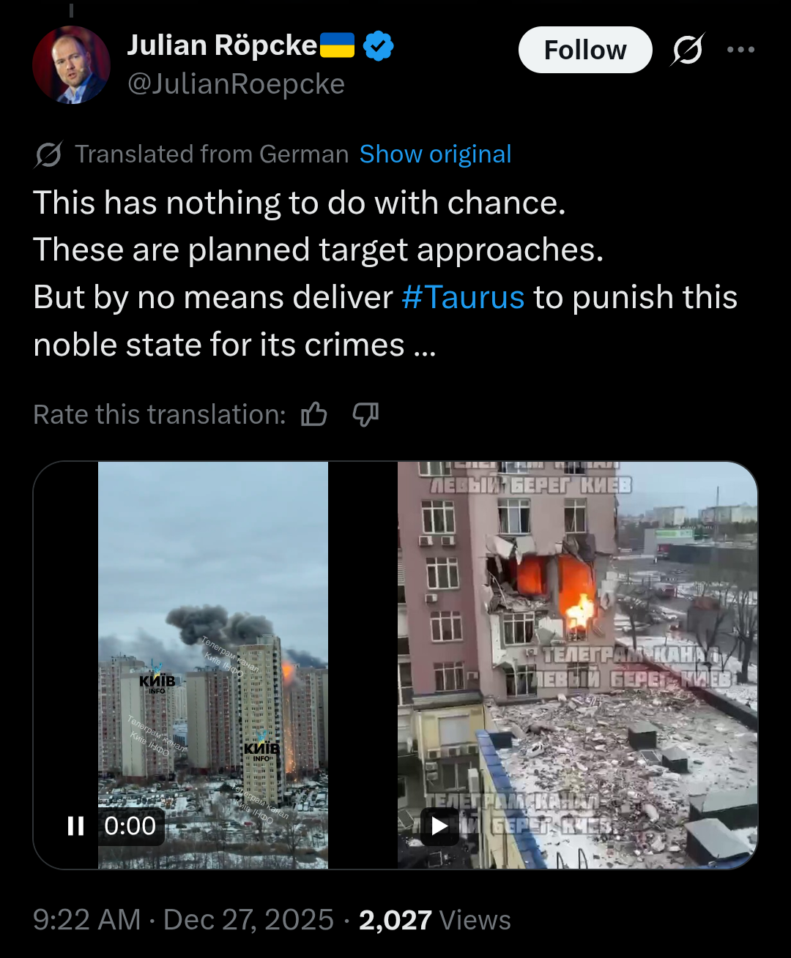Screen dimensions: 791x958
Task: Rate translation with thumbs down
Action: pyautogui.click(x=365, y=414)
